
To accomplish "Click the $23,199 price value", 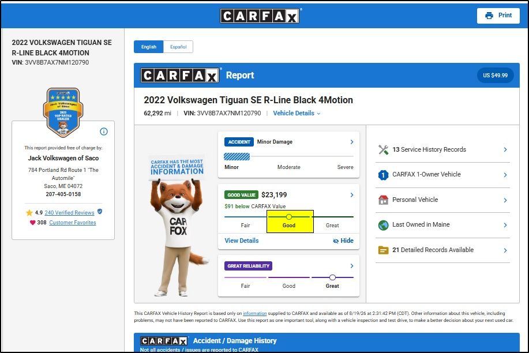I will (x=274, y=195).
